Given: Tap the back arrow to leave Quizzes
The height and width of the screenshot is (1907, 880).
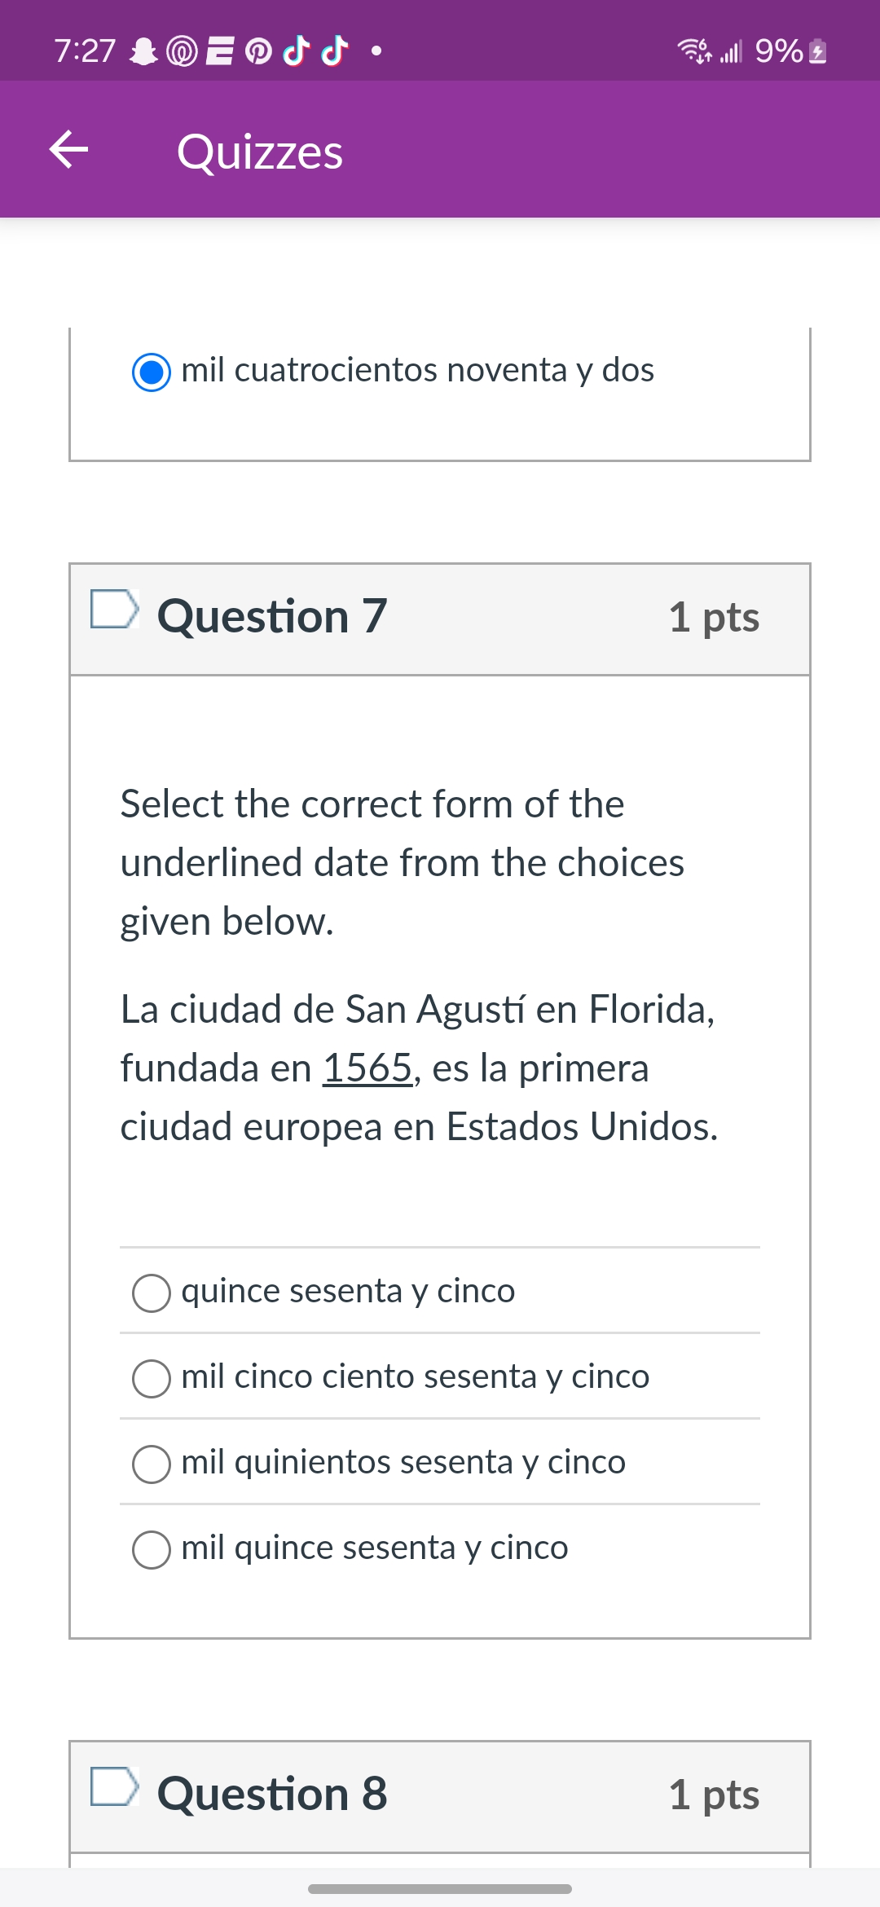Looking at the screenshot, I should tap(69, 150).
